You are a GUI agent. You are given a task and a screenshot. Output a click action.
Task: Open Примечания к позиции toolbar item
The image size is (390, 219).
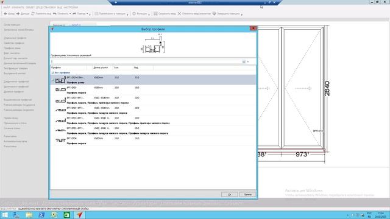110,13
